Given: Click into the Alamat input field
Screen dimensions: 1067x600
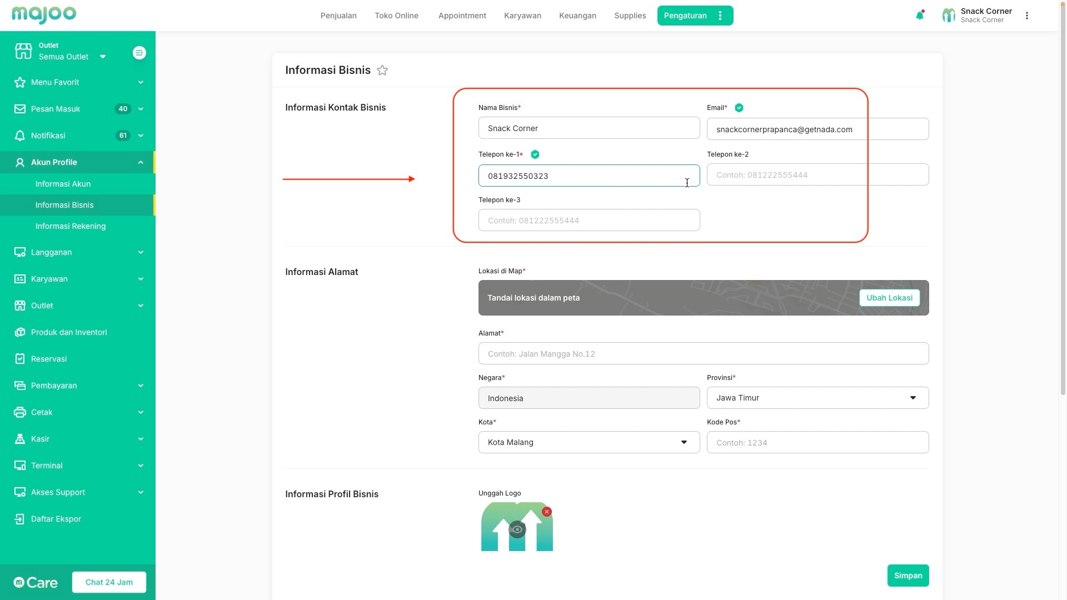Looking at the screenshot, I should click(703, 354).
